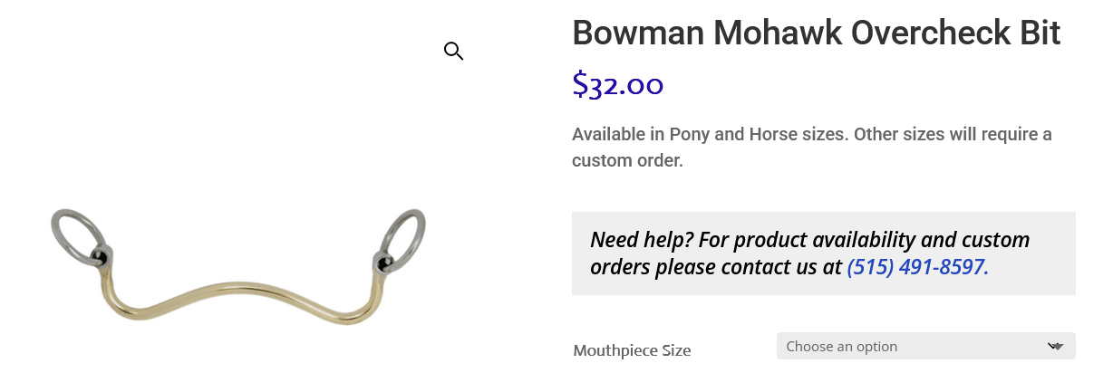Image resolution: width=1113 pixels, height=392 pixels.
Task: Call the (515) 491-8597 phone link
Action: coord(917,267)
